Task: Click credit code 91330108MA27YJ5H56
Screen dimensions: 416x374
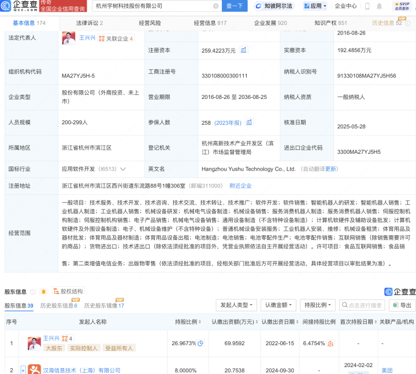Action: pos(366,76)
